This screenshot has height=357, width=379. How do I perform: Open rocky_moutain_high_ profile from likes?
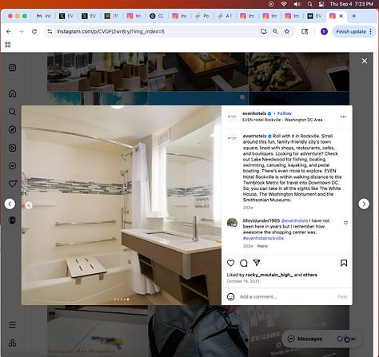pyautogui.click(x=269, y=275)
